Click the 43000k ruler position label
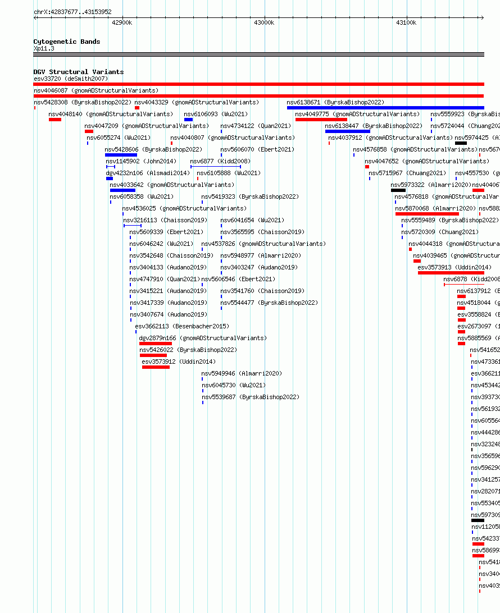Image resolution: width=500 pixels, height=613 pixels. 264,22
